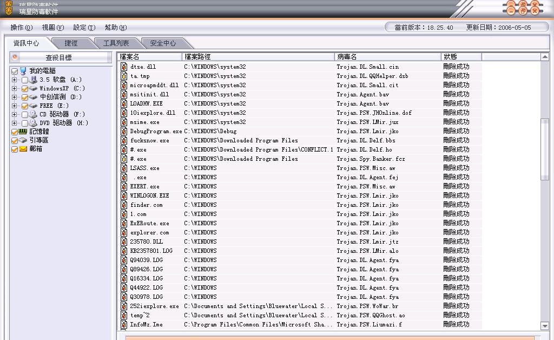Open the 設定(T) menu

[x=84, y=27]
